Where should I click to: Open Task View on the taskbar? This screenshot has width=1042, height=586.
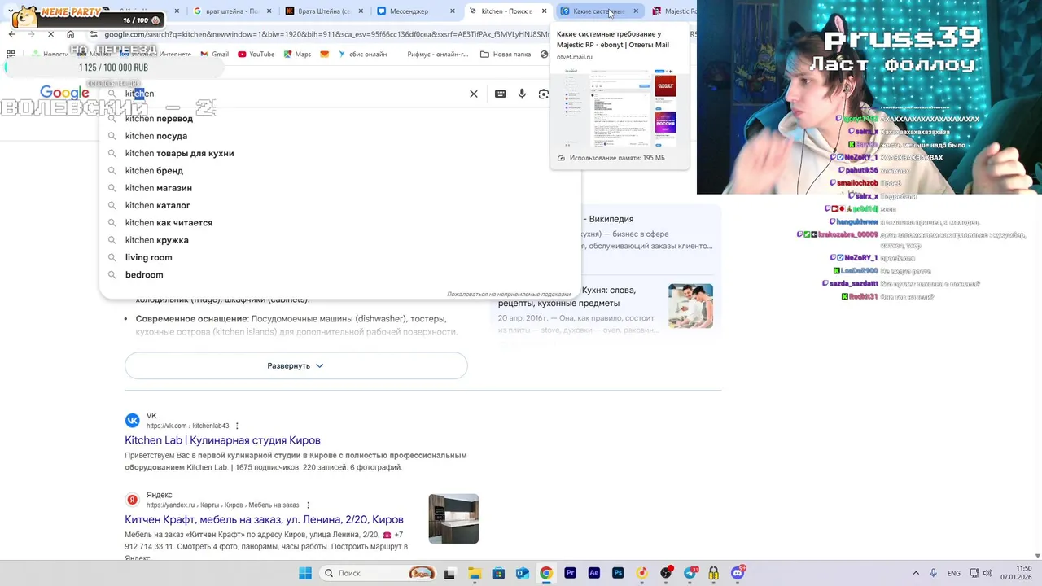pos(449,573)
